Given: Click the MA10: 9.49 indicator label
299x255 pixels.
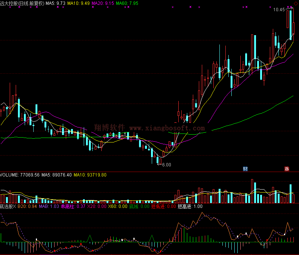Looking at the screenshot, I should coord(78,3).
